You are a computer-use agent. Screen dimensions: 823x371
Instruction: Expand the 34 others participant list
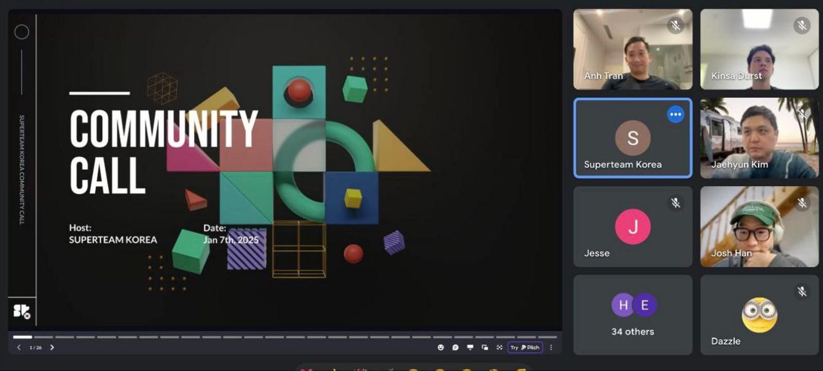(x=633, y=314)
